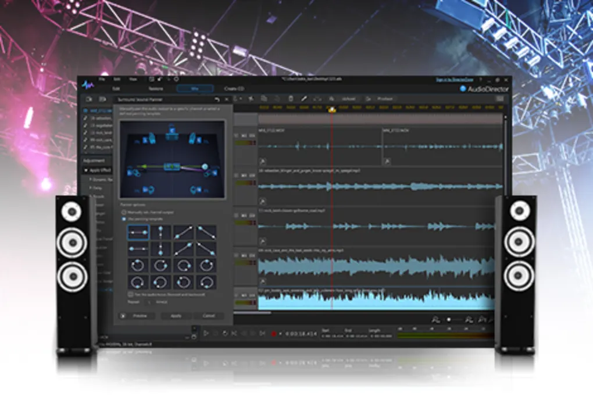Click the keyframe icon on fourth audio track
The image size is (593, 396).
click(262, 281)
